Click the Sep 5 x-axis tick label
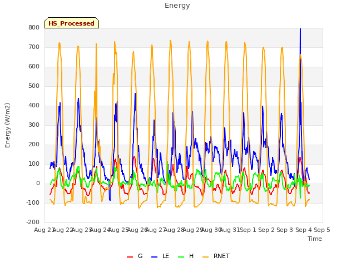 (322, 230)
